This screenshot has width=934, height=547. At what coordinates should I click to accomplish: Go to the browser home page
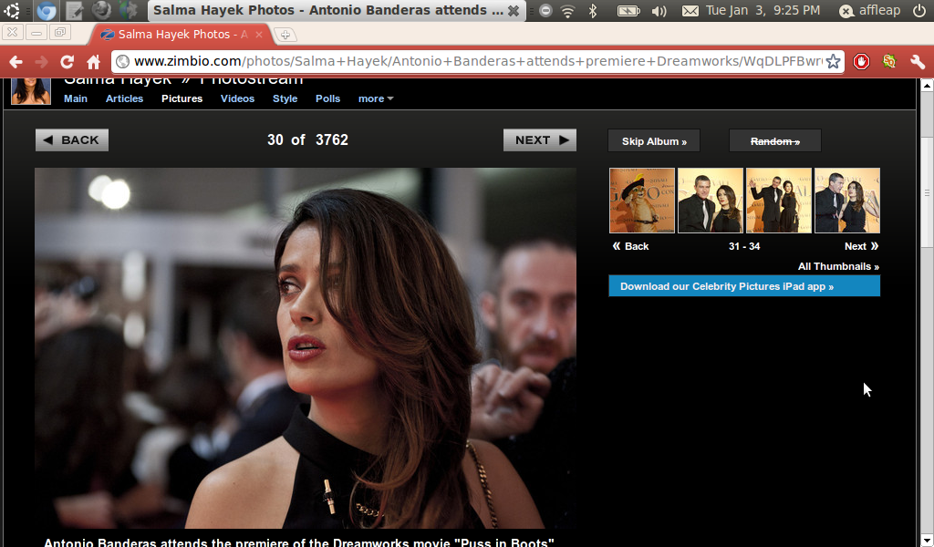(94, 61)
